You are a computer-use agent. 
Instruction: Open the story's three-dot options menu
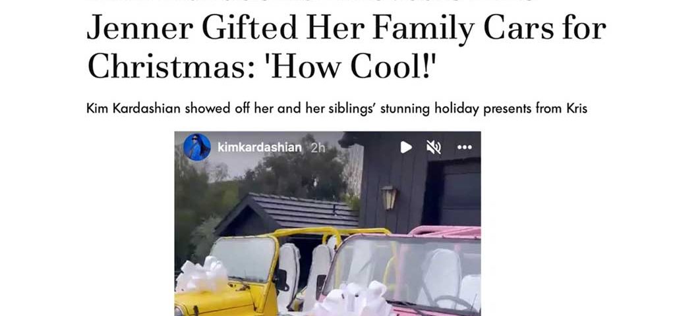pyautogui.click(x=465, y=147)
